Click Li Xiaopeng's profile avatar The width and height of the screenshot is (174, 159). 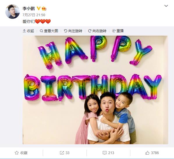click(13, 12)
